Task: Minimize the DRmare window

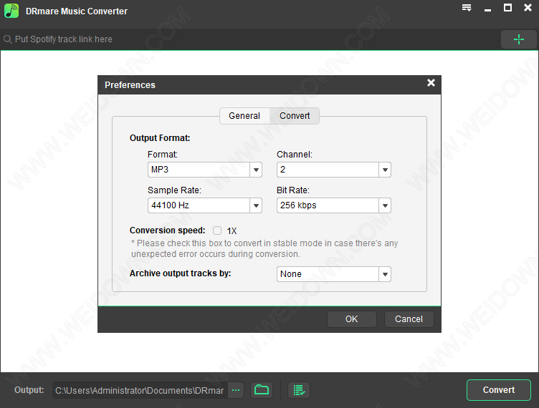Action: [x=487, y=9]
